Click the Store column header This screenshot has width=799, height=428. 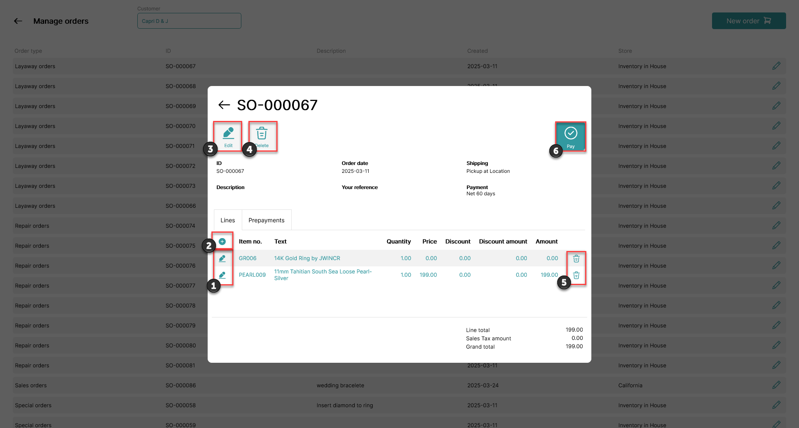(x=625, y=51)
